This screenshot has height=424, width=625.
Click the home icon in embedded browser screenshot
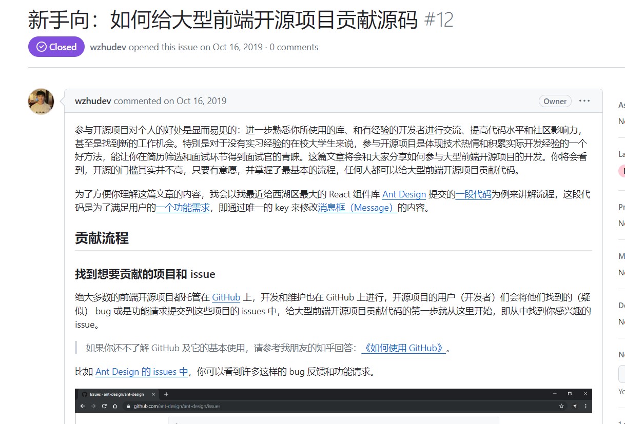[115, 406]
